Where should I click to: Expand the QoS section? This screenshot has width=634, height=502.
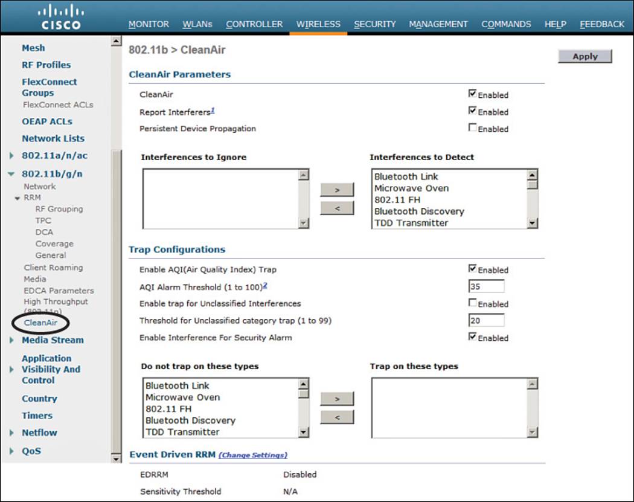coord(11,451)
